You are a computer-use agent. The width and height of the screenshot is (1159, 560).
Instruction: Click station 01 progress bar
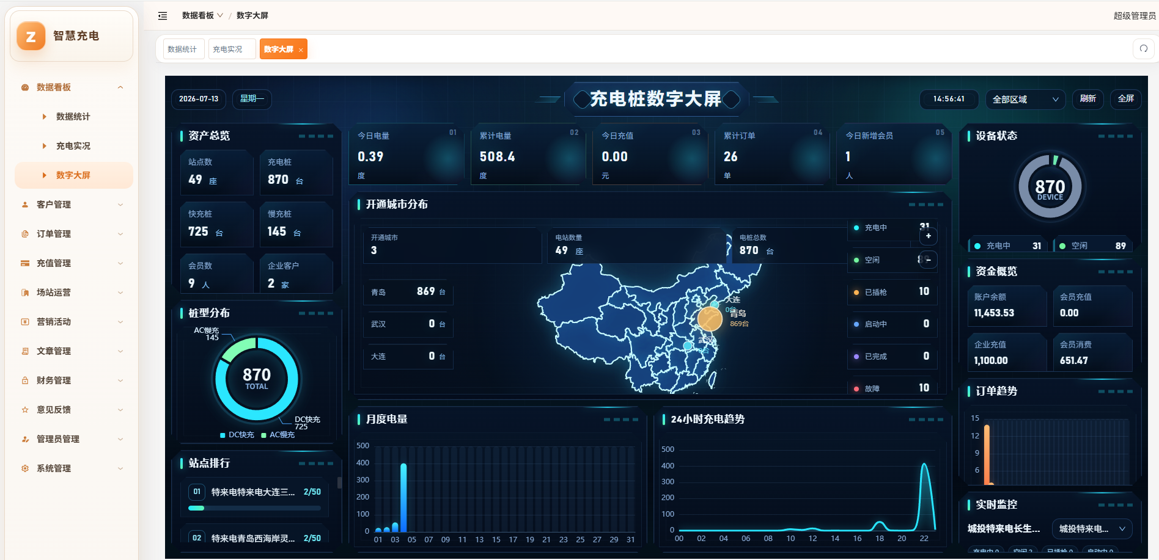(x=254, y=508)
